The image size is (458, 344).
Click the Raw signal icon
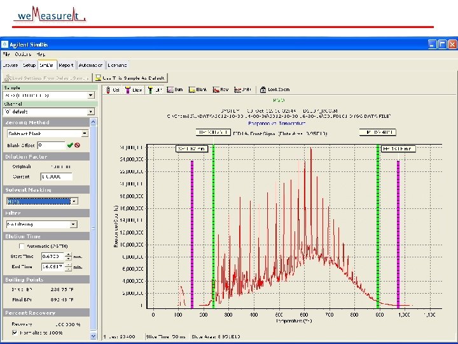point(221,90)
